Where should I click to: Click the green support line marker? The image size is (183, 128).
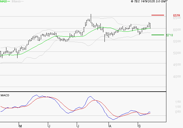point(158,35)
